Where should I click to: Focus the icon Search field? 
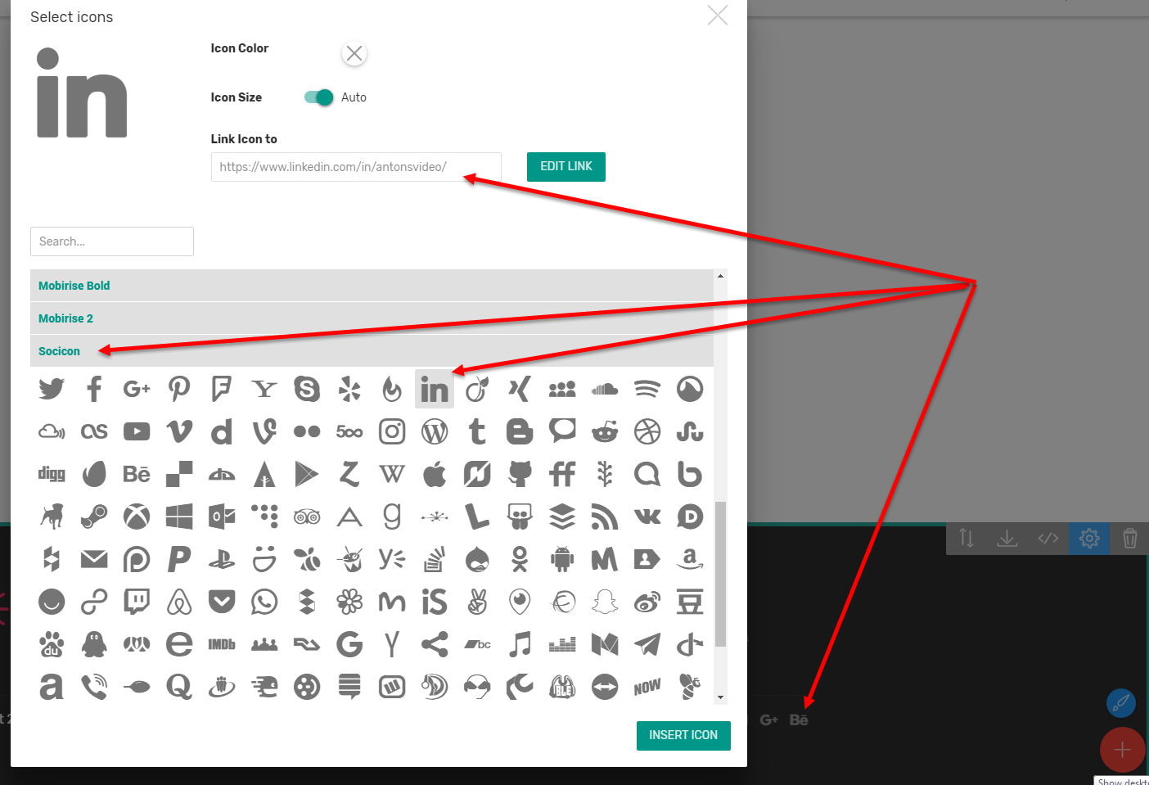pyautogui.click(x=112, y=241)
